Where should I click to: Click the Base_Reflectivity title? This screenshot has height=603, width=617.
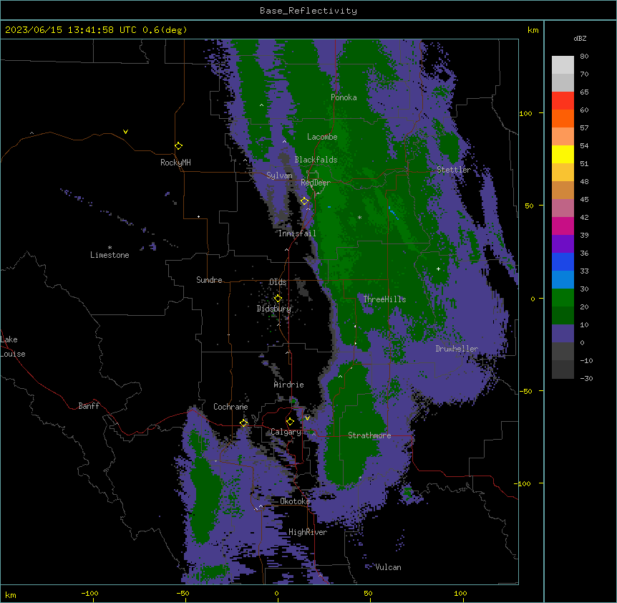[x=308, y=11]
